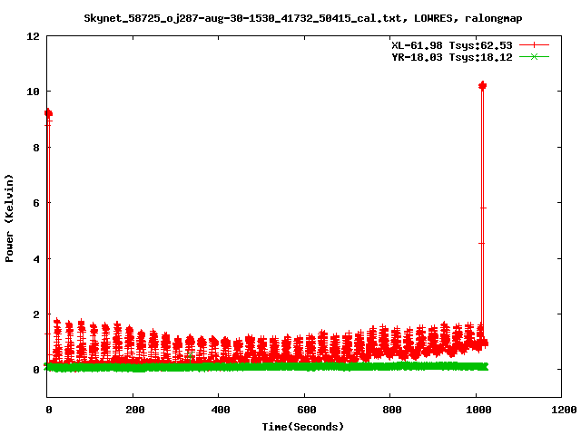Click x-axis tick label 800
The height and width of the screenshot is (435, 581).
tap(391, 410)
